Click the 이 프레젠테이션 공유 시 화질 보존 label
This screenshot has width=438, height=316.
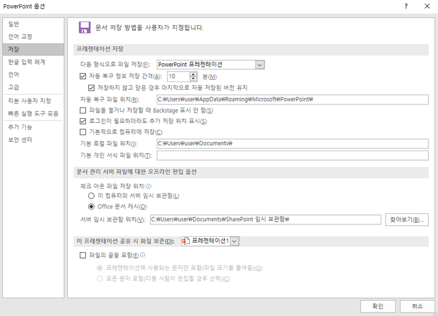pos(125,242)
